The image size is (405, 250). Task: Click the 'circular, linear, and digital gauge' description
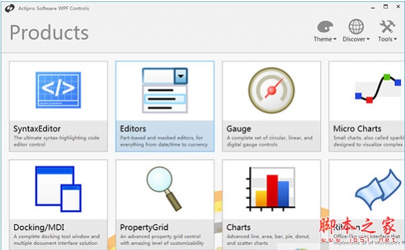pyautogui.click(x=269, y=141)
